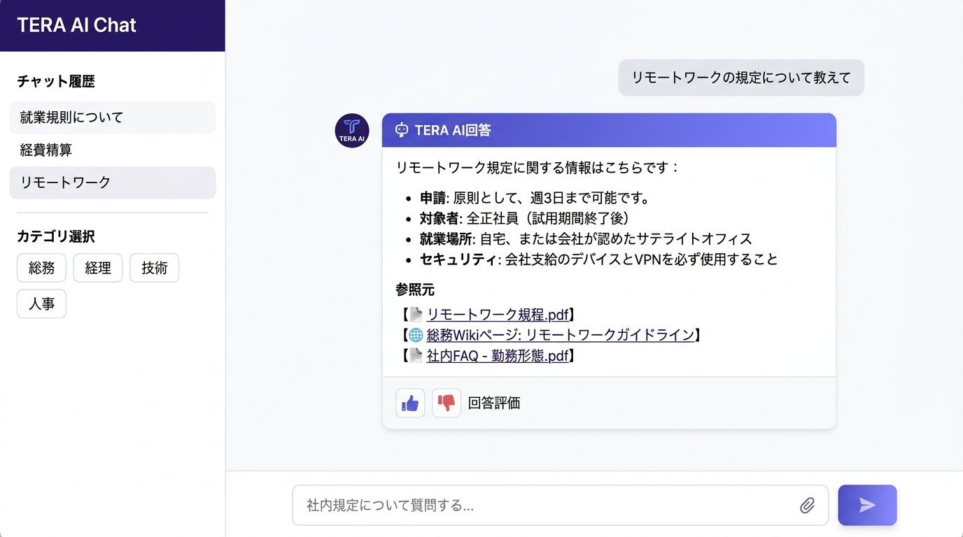
Task: Enable the 経理 category filter
Action: [98, 268]
